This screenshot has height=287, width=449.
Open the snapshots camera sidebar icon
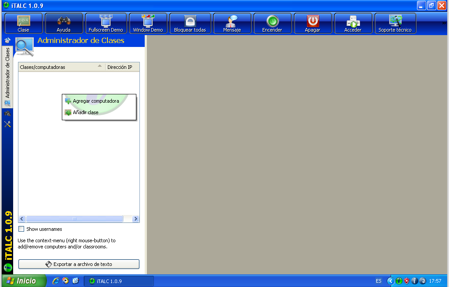[x=7, y=114]
